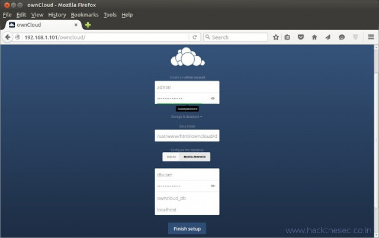Image resolution: width=379 pixels, height=238 pixels.
Task: Open a new tab with plus icon
Action: [88, 25]
